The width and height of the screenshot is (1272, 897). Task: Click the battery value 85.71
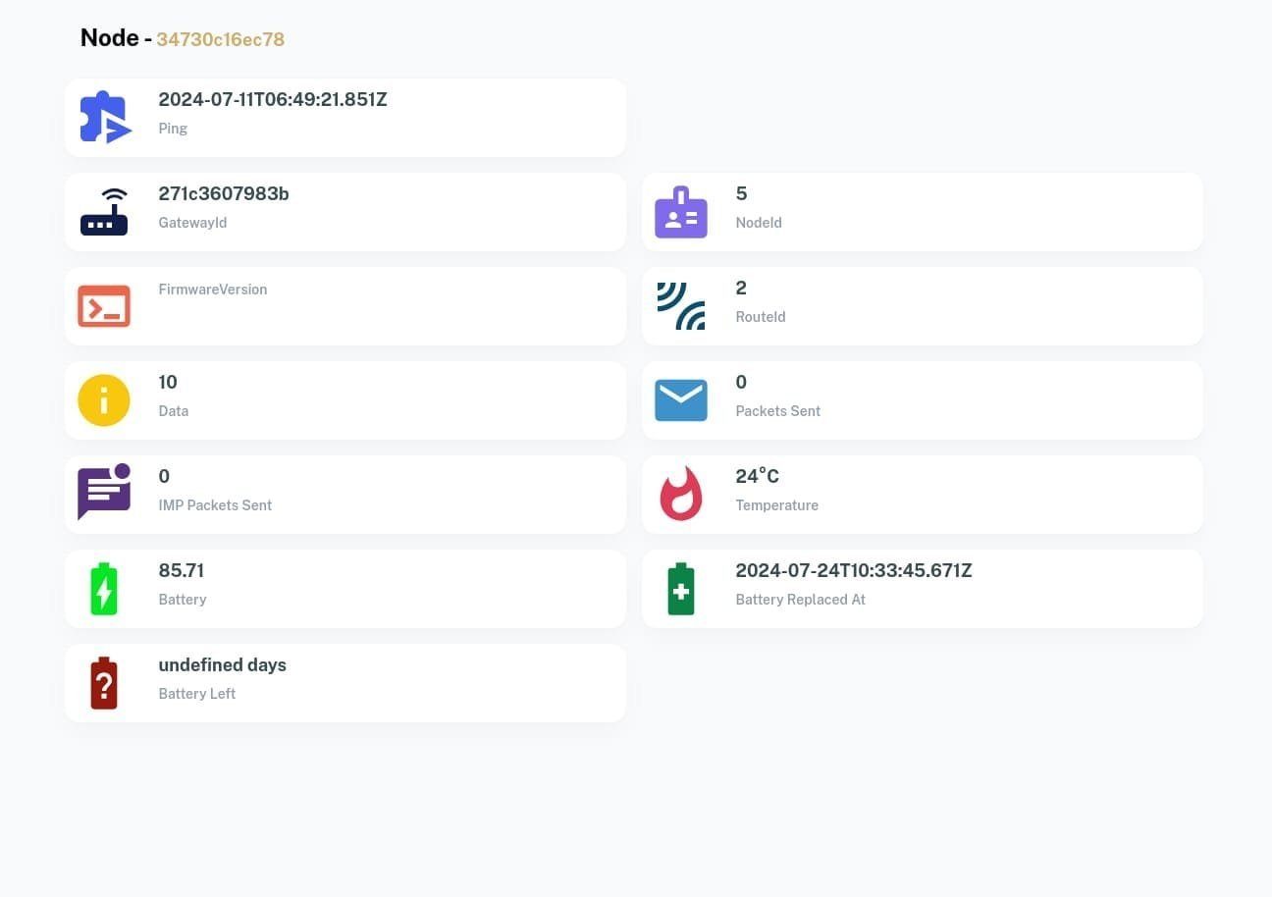182,570
